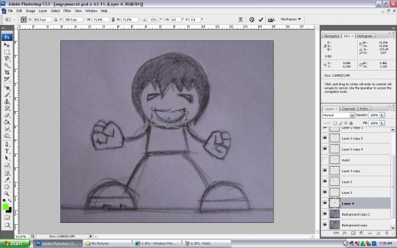Hide Layer 4
The height and width of the screenshot is (248, 397).
325,203
